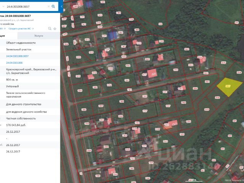This screenshot has width=244, height=183.
Task: Select road parcel labeled 1503
Action: [132, 158]
